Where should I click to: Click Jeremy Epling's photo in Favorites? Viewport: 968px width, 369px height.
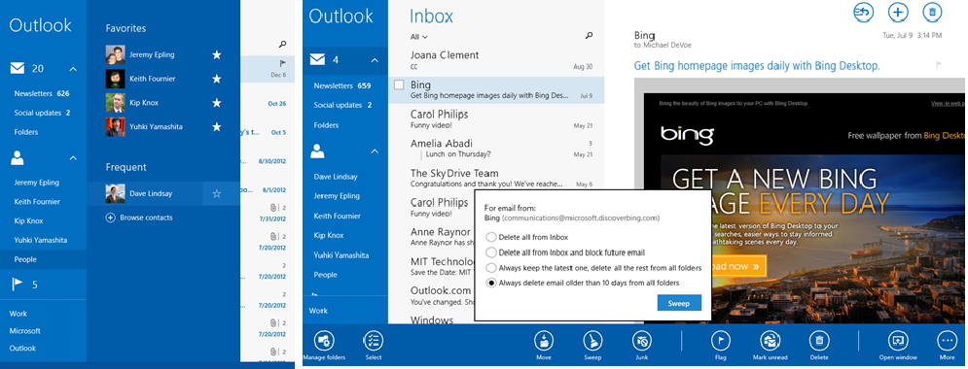tap(116, 54)
